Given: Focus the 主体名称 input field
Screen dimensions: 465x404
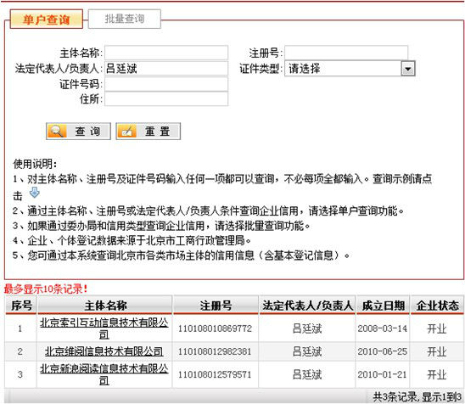Looking at the screenshot, I should (x=166, y=53).
